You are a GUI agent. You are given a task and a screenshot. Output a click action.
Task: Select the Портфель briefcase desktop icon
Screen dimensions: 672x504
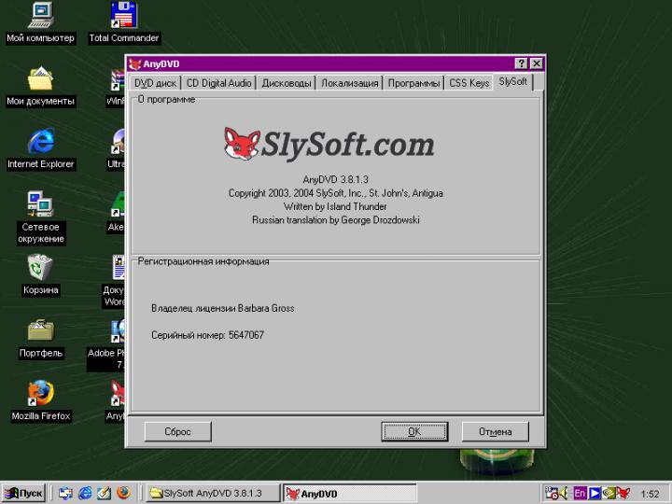point(40,331)
